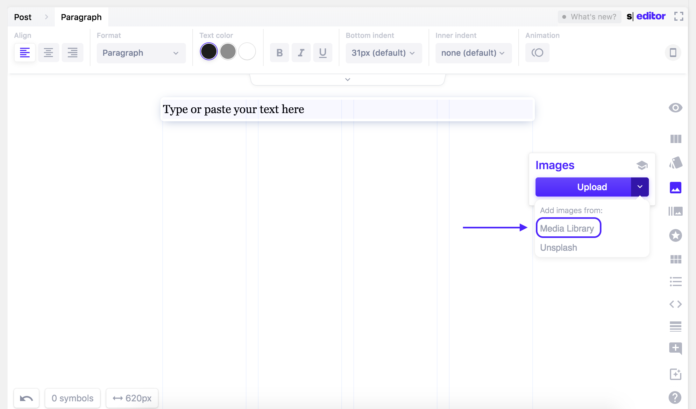
Task: Toggle bold text formatting
Action: [279, 53]
